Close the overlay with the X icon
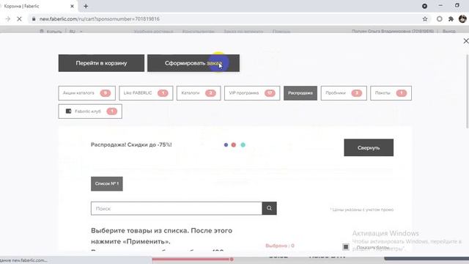The image size is (469, 264). point(466,41)
